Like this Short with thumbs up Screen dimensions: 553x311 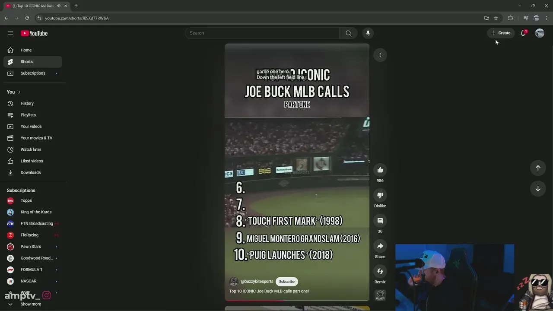tap(380, 170)
